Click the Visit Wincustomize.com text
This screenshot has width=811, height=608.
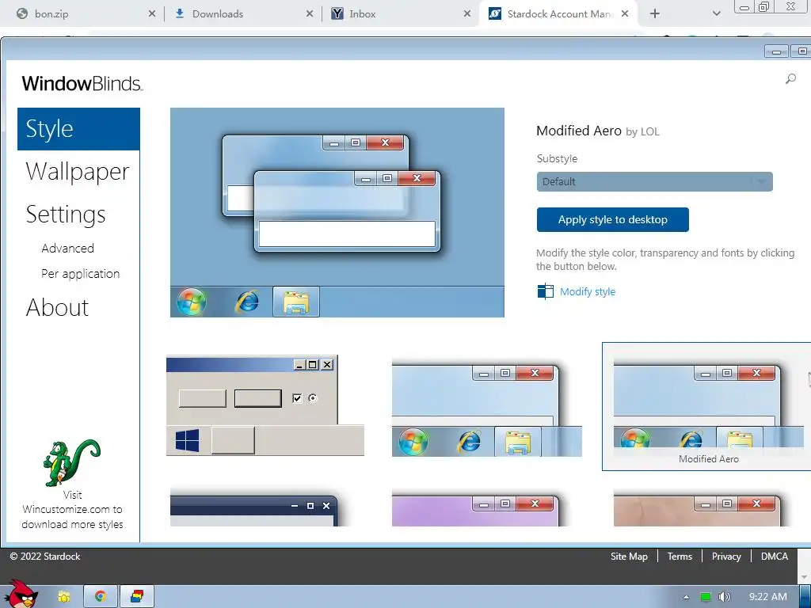click(x=72, y=509)
